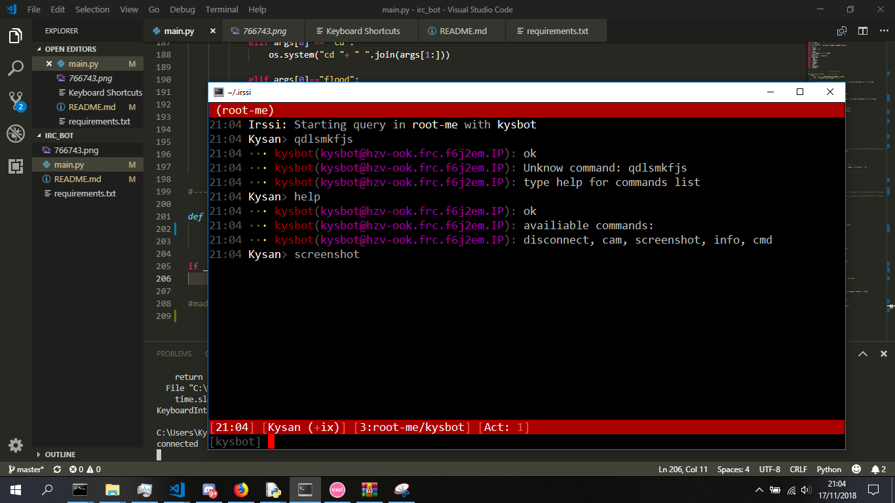Open WinRAR from the taskbar
The image size is (895, 503).
pyautogui.click(x=370, y=489)
